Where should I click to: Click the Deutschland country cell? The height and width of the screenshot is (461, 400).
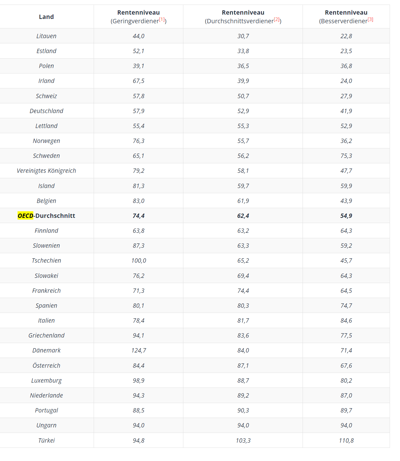[46, 111]
